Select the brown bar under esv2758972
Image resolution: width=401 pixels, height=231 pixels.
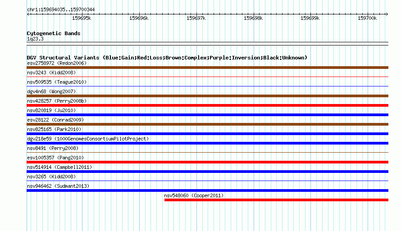tap(207, 68)
